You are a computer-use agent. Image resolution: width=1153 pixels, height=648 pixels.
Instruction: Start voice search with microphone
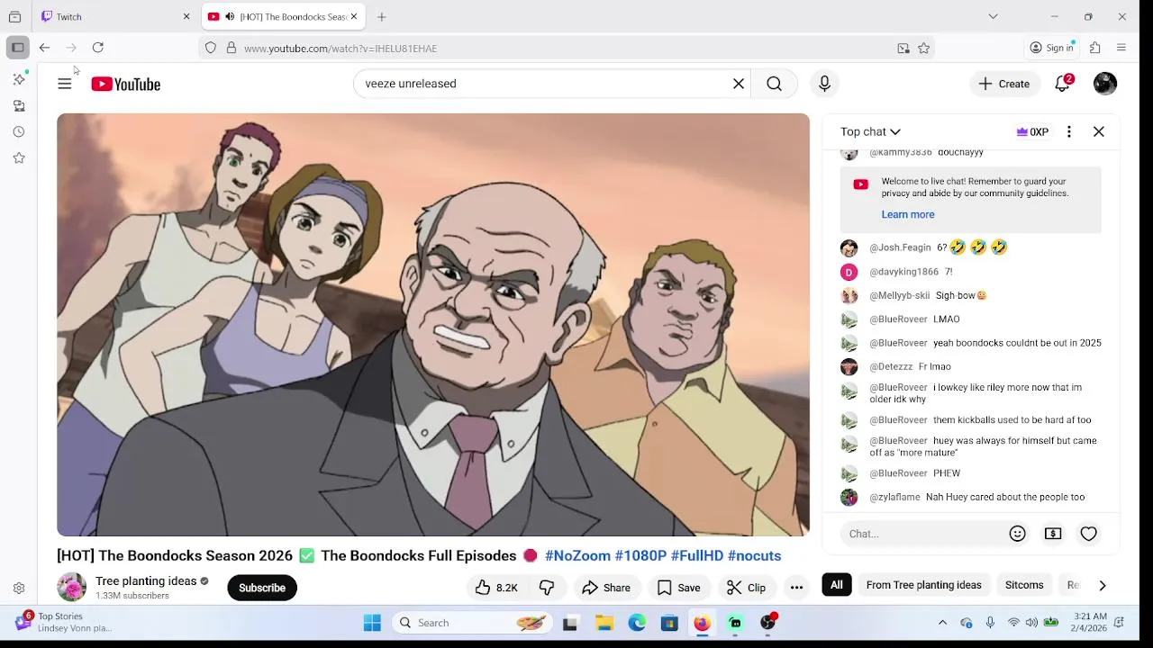point(824,84)
